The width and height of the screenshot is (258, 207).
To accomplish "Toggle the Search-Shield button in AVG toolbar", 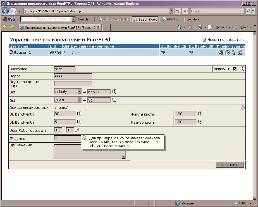I will pos(145,19).
